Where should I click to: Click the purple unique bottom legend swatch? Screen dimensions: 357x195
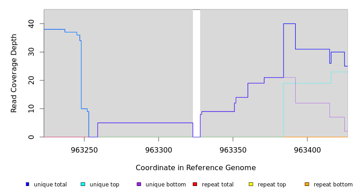(x=139, y=184)
